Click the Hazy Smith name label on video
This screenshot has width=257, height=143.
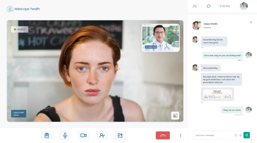tap(19, 114)
